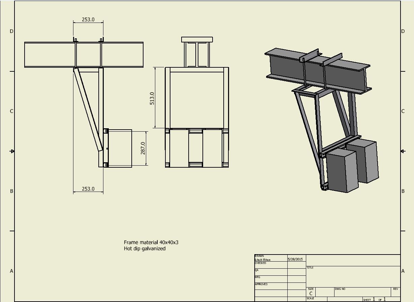Image resolution: width=414 pixels, height=302 pixels.
Task: Select the top 253.0 dimension above the beam
Action: tap(88, 20)
